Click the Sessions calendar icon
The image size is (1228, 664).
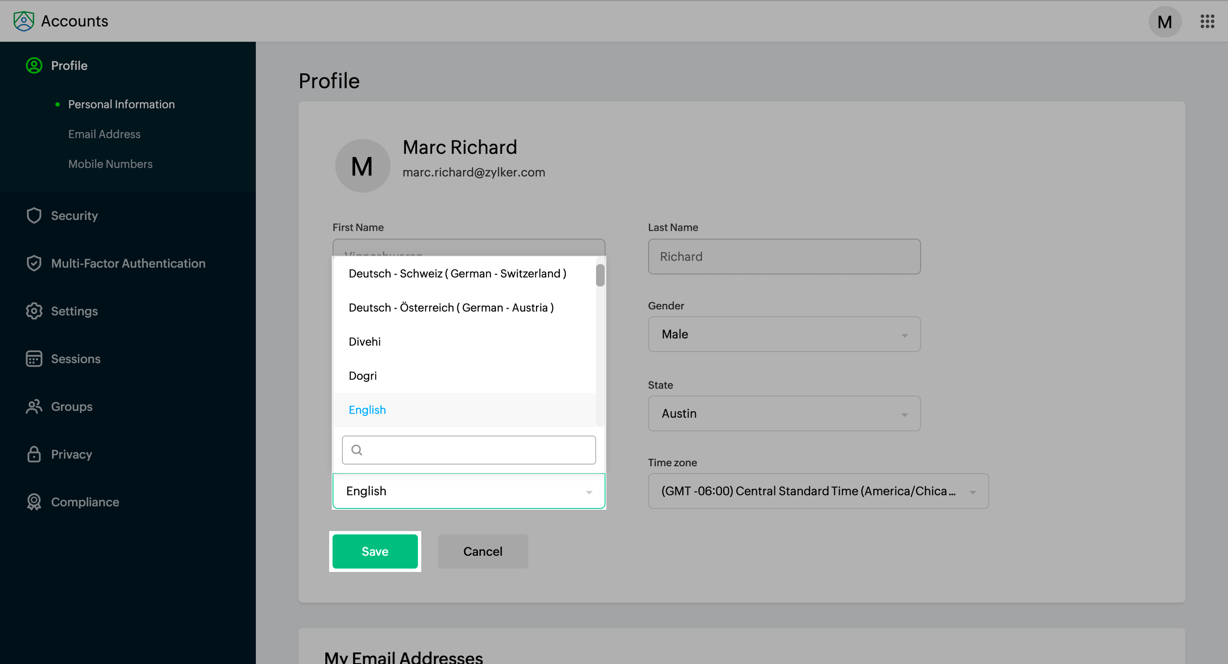point(34,359)
